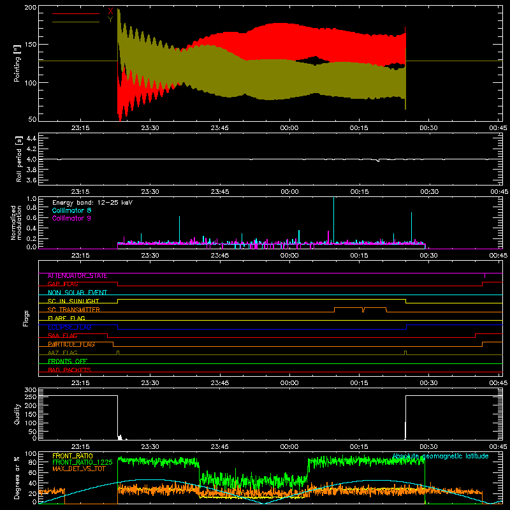Click the 250 value on Quality axis

tap(30, 397)
